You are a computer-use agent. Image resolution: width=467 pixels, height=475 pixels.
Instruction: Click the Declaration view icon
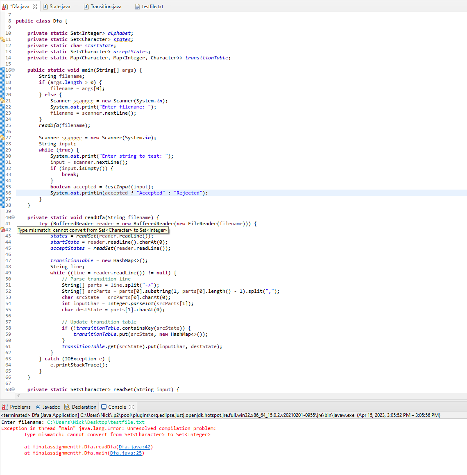pos(67,407)
